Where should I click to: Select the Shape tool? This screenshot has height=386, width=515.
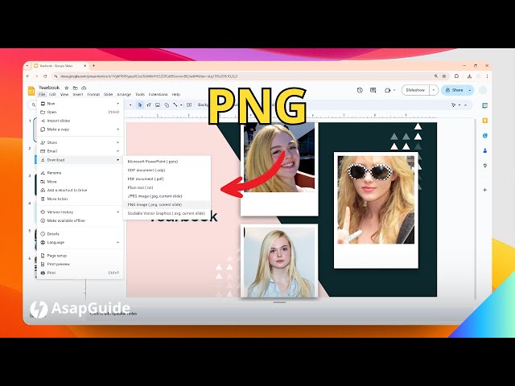pyautogui.click(x=167, y=105)
